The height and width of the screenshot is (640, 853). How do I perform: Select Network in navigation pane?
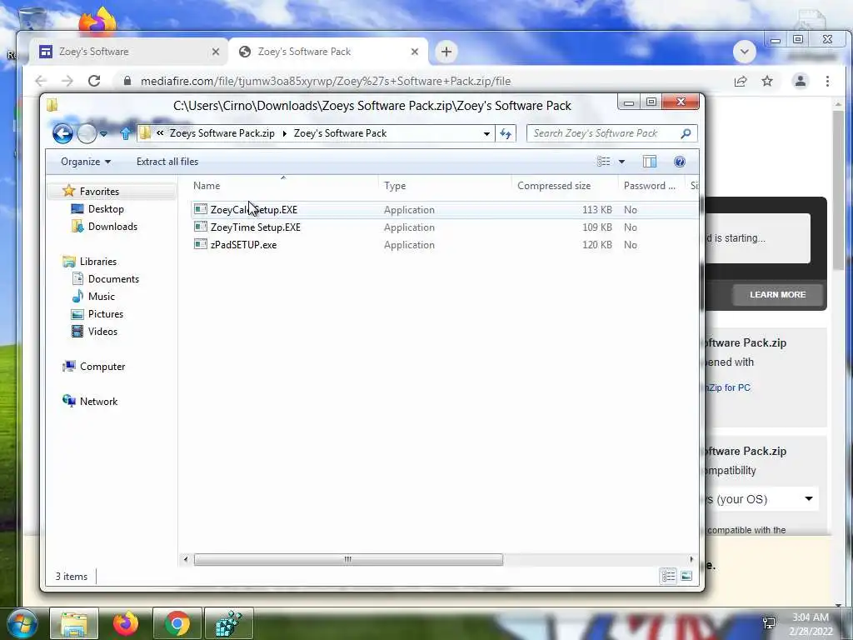click(x=98, y=402)
